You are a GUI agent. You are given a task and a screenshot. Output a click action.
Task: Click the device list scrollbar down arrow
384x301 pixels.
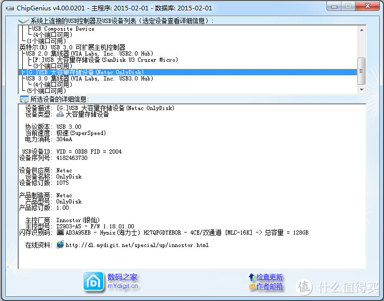point(362,89)
